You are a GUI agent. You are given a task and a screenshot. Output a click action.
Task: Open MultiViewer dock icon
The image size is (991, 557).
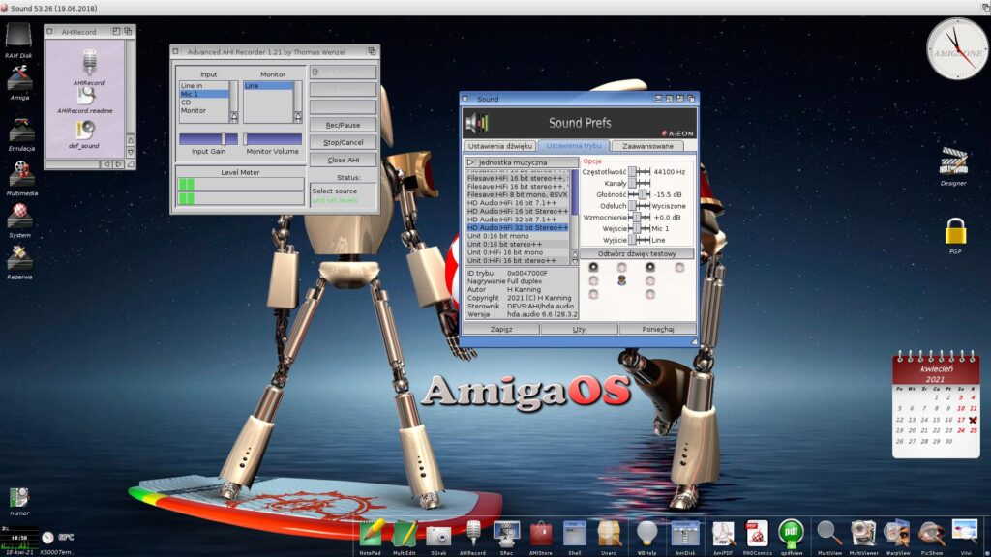click(862, 534)
